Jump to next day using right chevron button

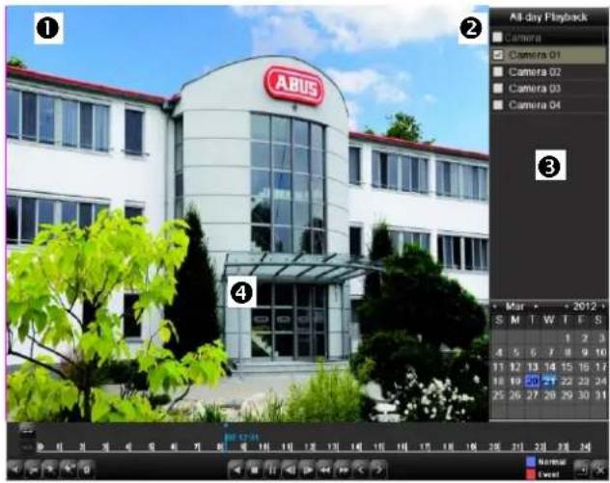point(378,470)
